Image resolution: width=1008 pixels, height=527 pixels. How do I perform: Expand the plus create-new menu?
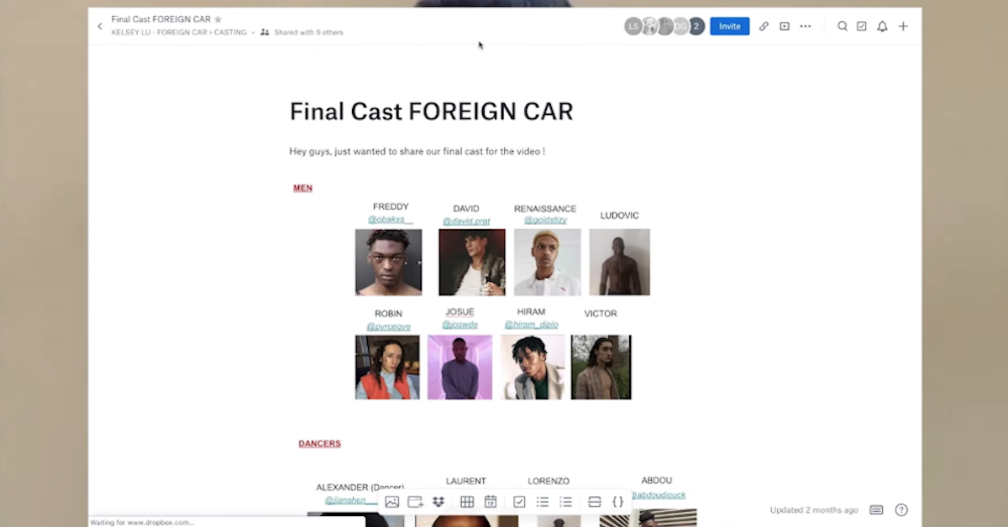[x=903, y=26]
